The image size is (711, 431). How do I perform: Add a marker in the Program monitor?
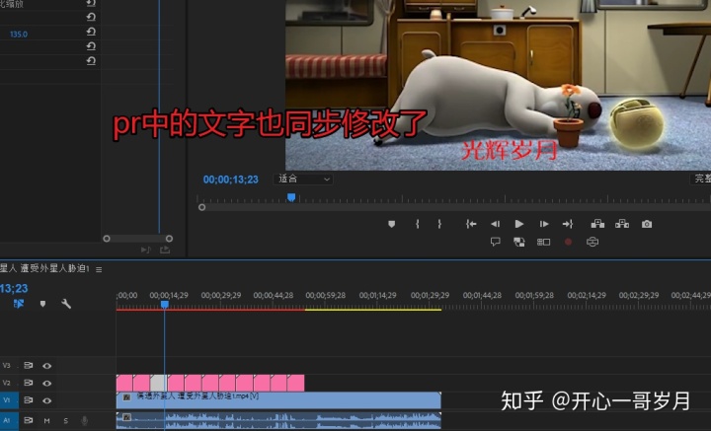point(392,224)
